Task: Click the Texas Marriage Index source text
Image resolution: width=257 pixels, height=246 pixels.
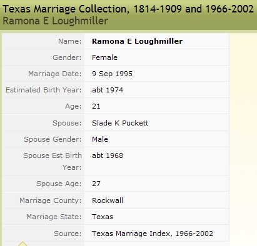Action: tap(153, 234)
